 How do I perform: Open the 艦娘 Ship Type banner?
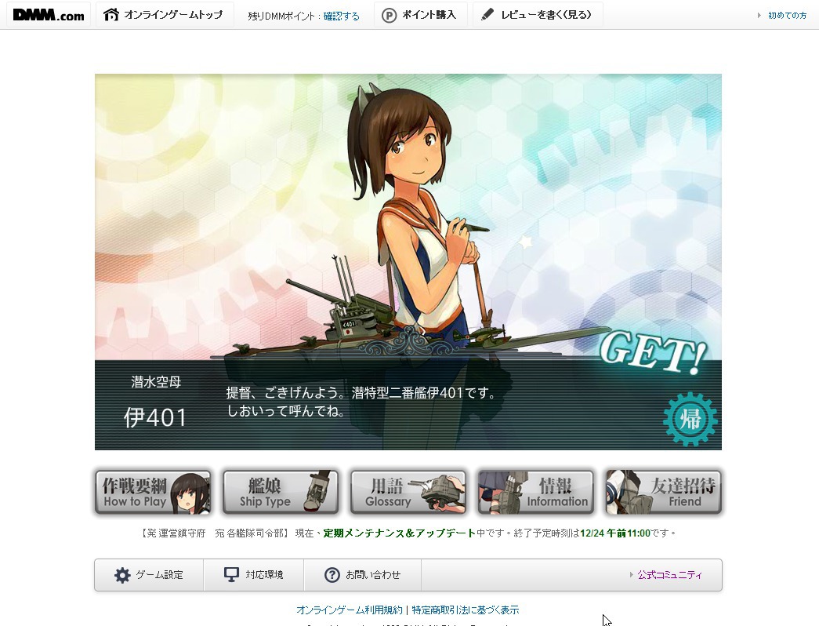point(281,492)
